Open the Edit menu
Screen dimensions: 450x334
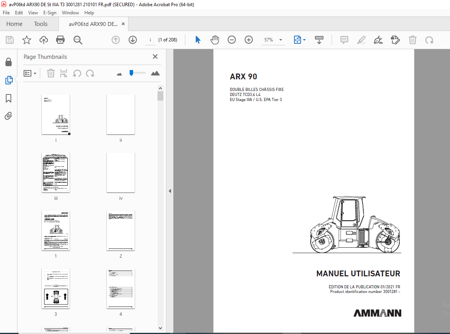pos(19,13)
